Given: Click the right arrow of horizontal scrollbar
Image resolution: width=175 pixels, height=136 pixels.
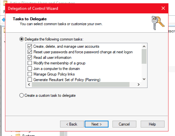Looking at the screenshot, I should [x=138, y=84].
